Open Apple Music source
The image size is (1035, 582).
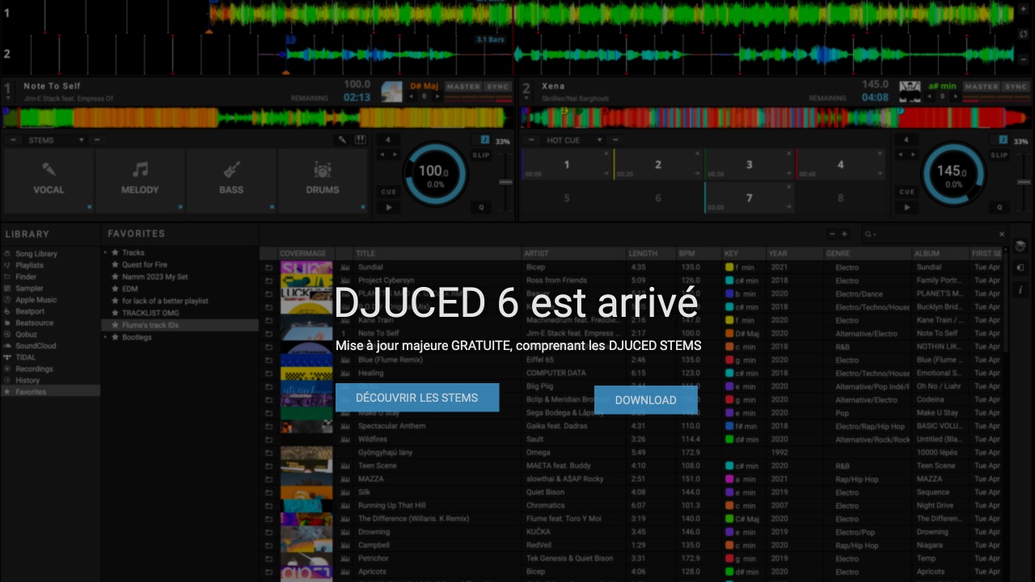36,300
